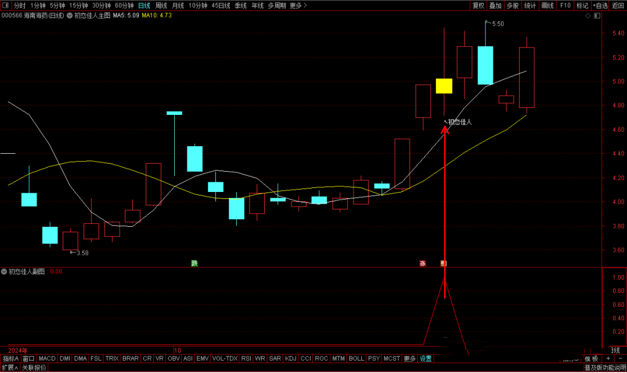This screenshot has height=373, width=627.
Task: Toggle 复权 price adjustment
Action: click(x=478, y=5)
